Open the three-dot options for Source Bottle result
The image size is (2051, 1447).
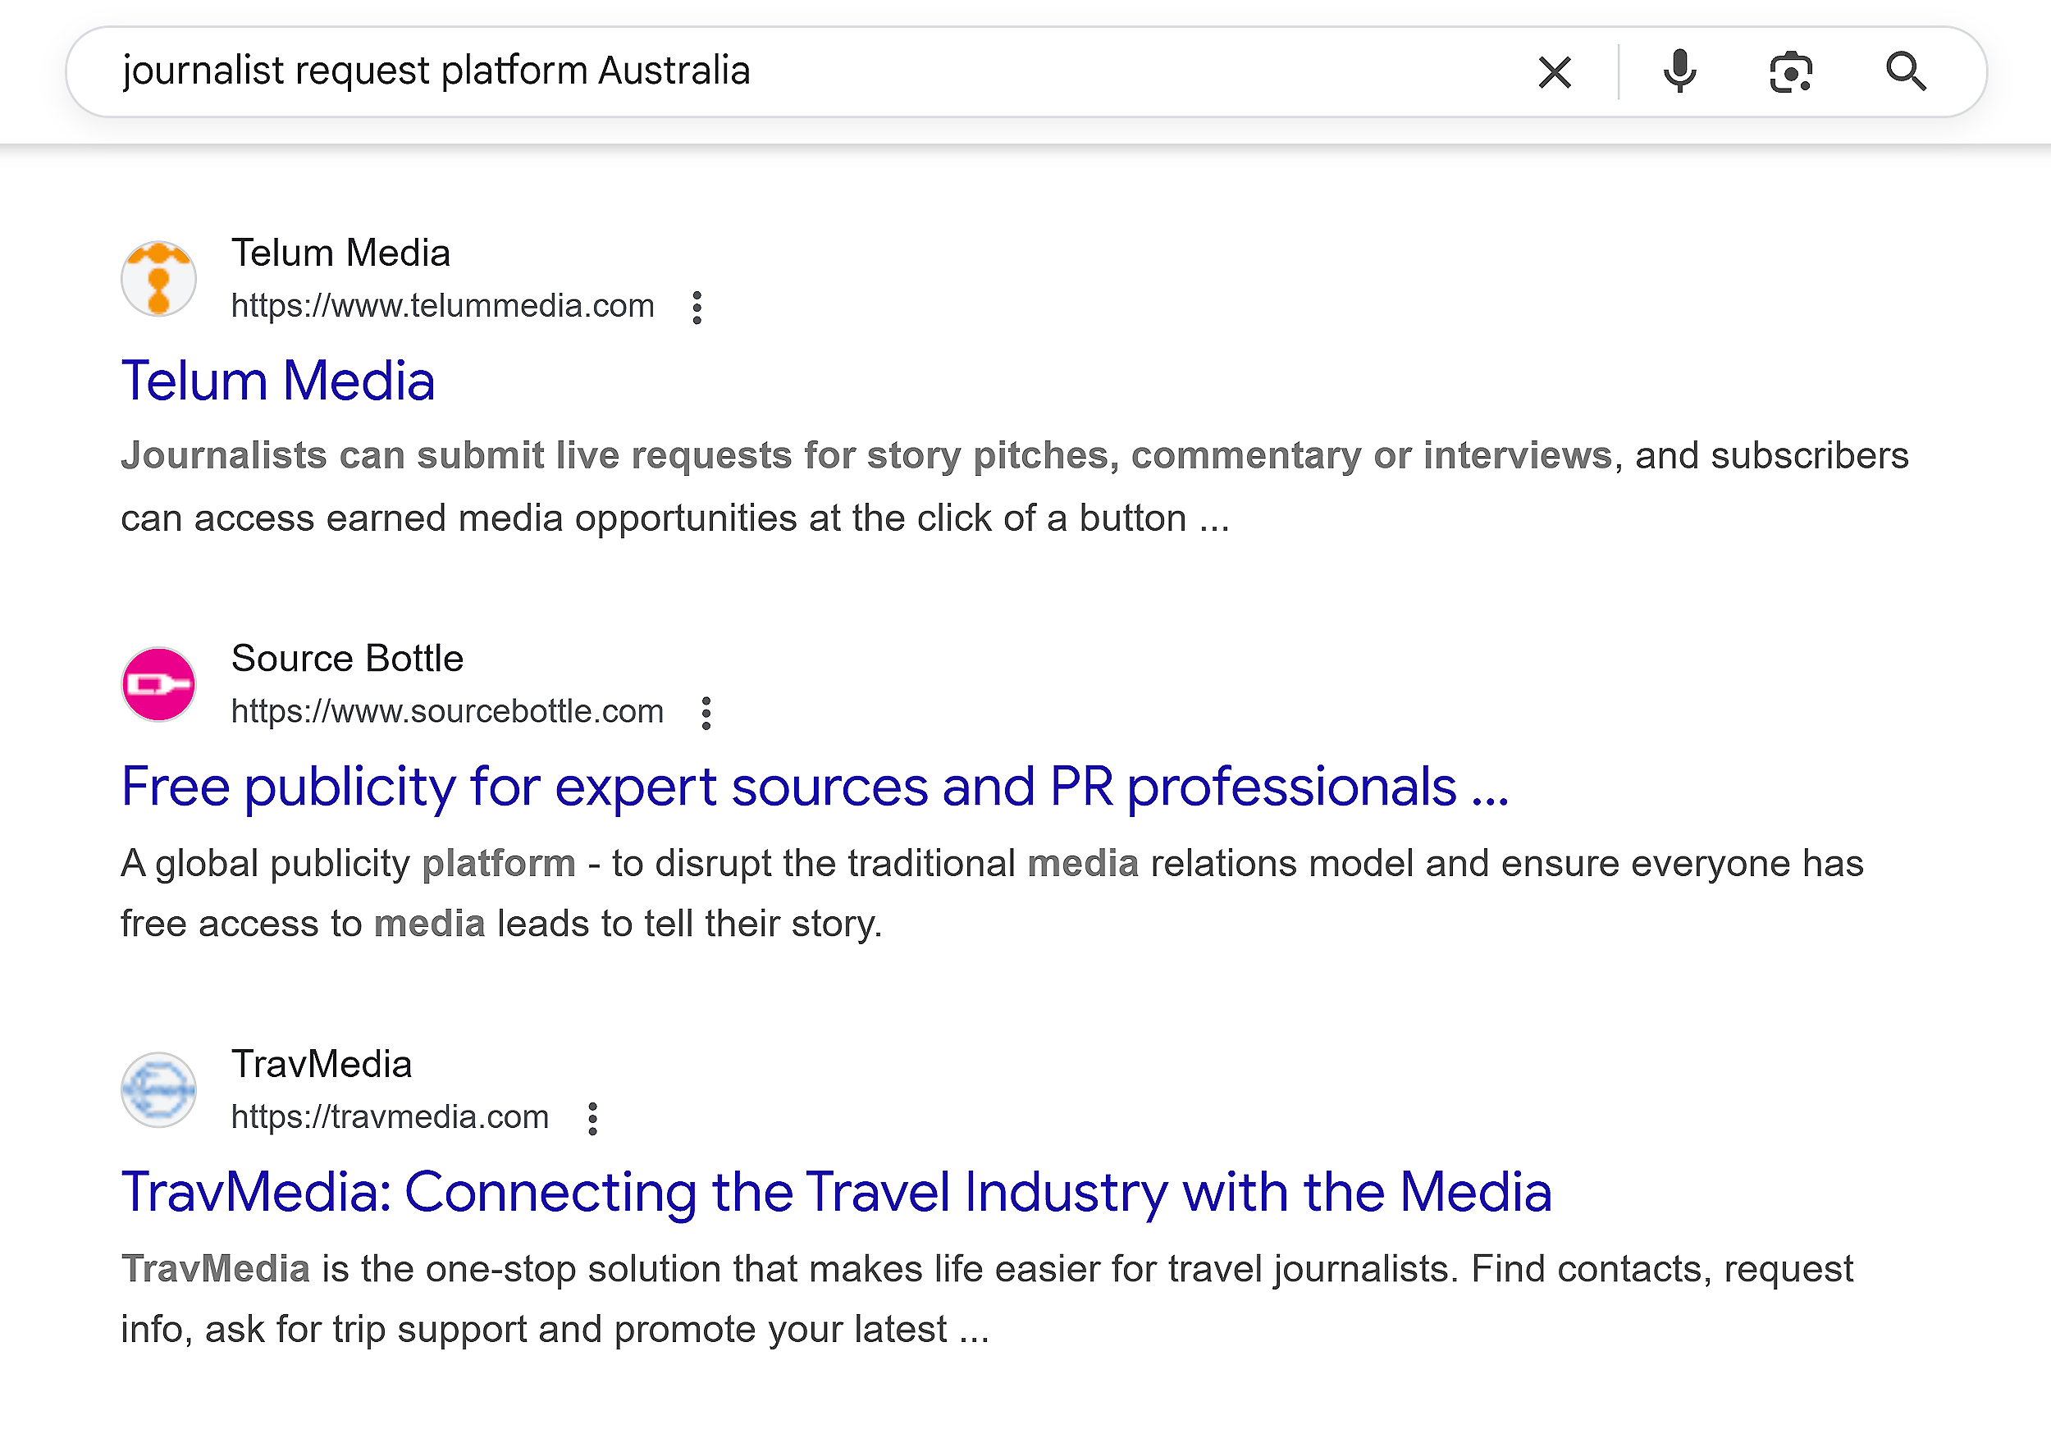tap(706, 713)
